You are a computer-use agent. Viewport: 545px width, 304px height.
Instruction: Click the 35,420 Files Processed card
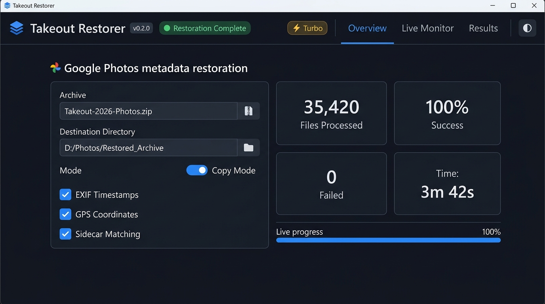pos(331,113)
